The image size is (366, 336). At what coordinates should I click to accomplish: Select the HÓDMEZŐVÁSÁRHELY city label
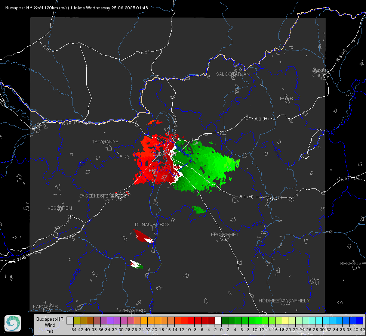[x=284, y=301]
